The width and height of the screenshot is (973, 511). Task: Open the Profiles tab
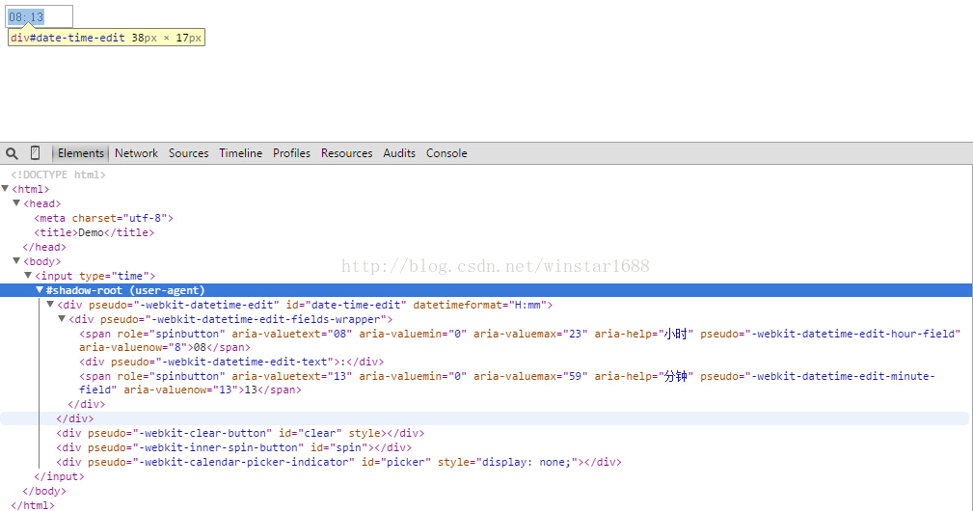(291, 153)
